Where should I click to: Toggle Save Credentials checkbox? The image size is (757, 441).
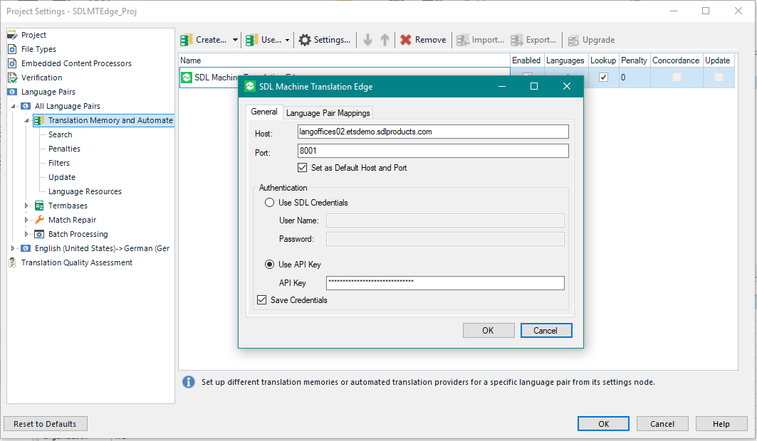(261, 299)
